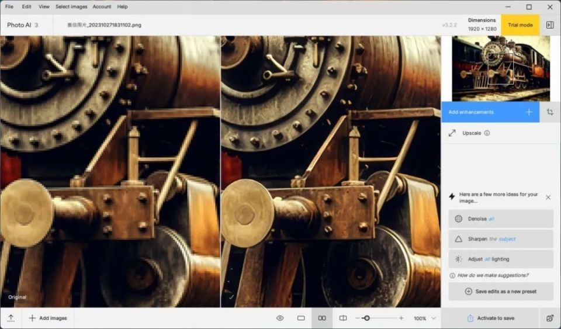Open the File menu
This screenshot has height=329, width=561.
pos(9,6)
